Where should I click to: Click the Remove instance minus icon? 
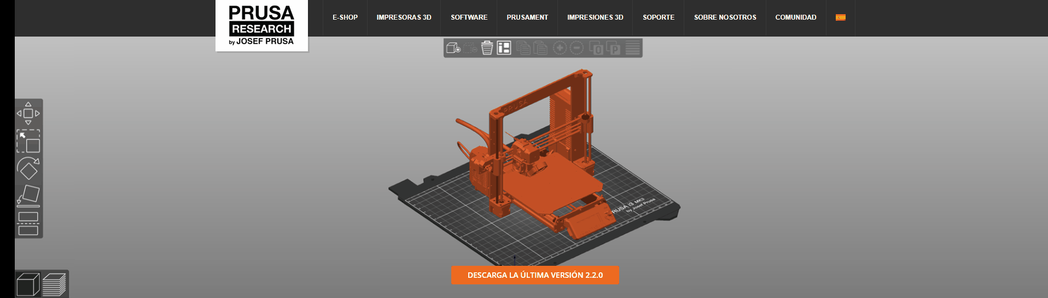[x=577, y=48]
